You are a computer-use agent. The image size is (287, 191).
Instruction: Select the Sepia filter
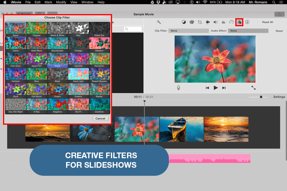coord(57,60)
